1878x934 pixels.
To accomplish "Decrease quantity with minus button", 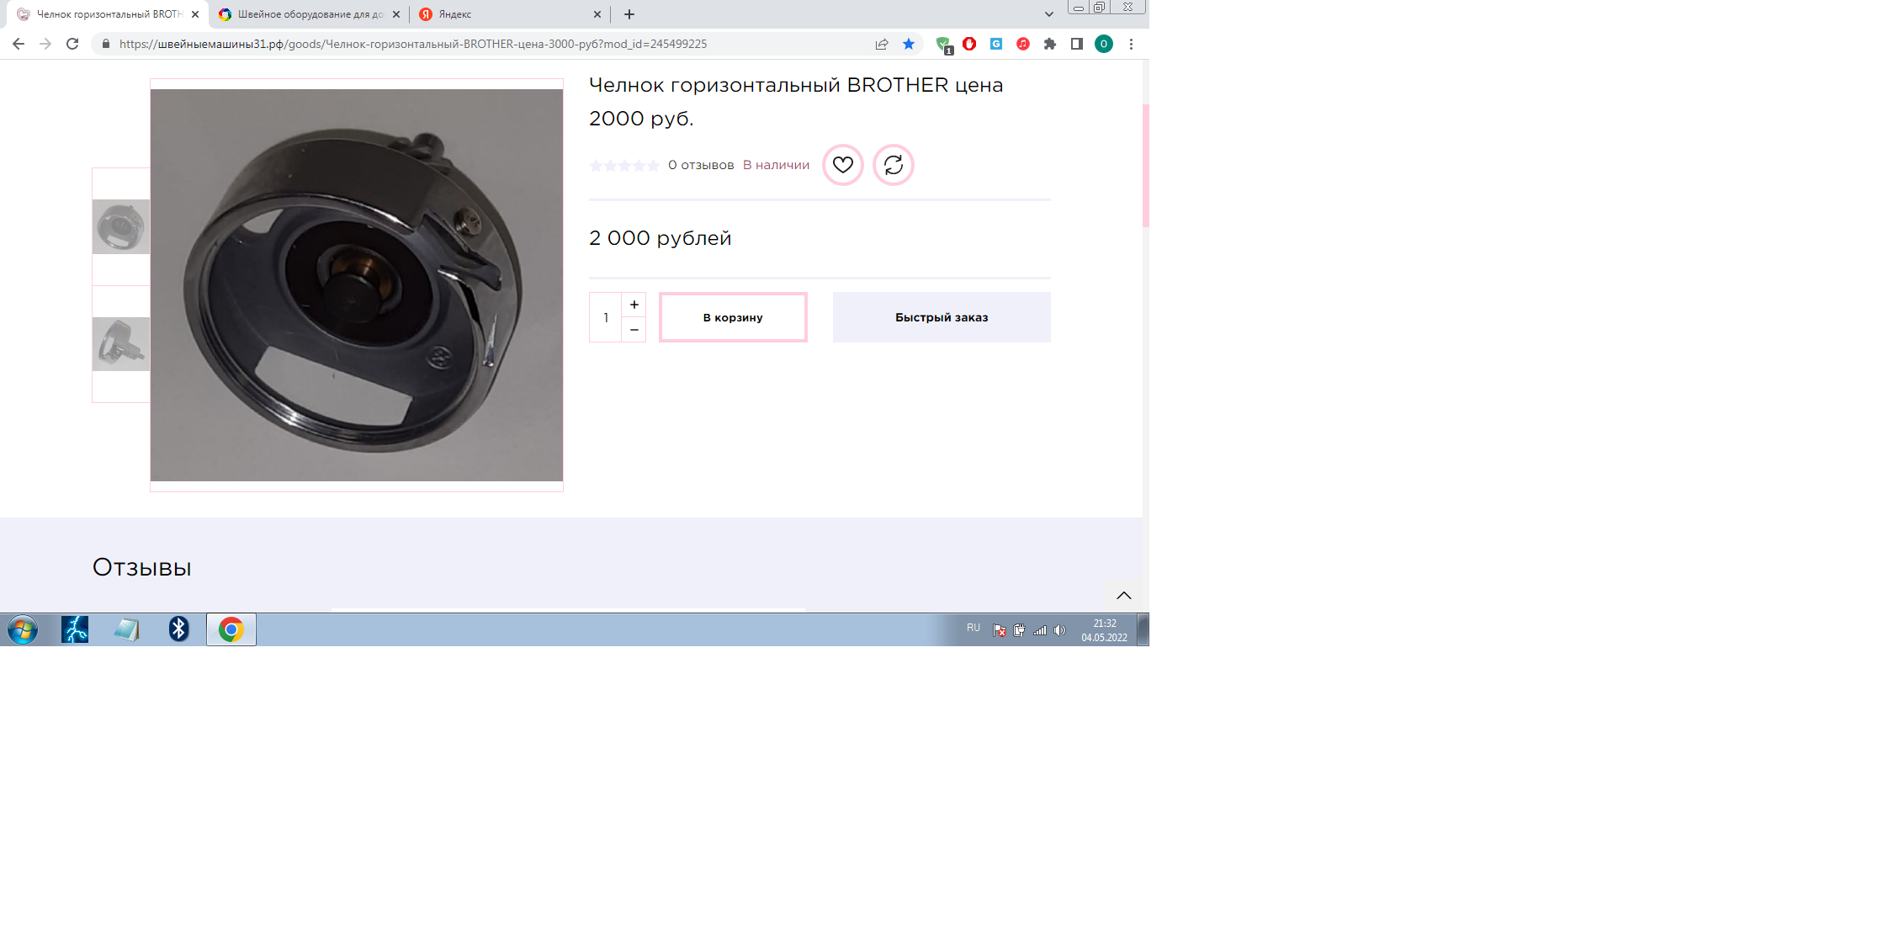I will (634, 330).
